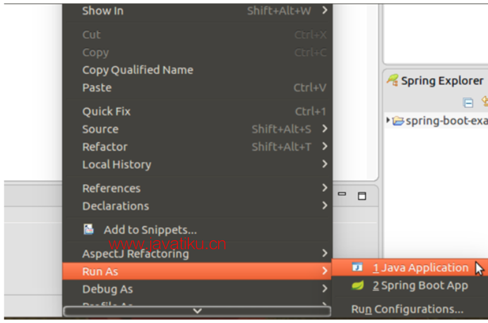The height and width of the screenshot is (323, 488).
Task: Open Run Configurations dialog
Action: click(410, 309)
